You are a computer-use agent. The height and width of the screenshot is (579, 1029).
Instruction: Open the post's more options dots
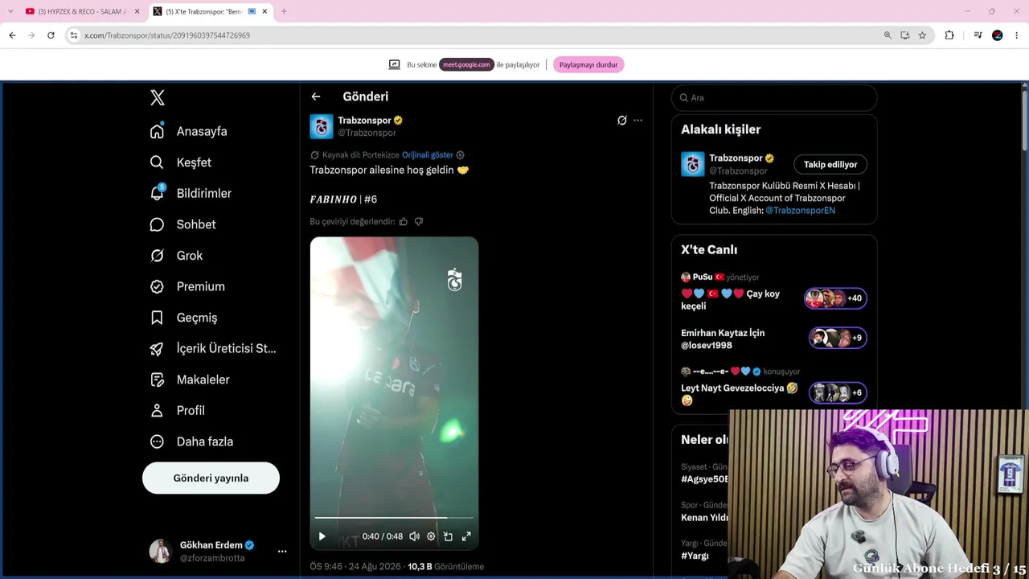click(x=638, y=121)
